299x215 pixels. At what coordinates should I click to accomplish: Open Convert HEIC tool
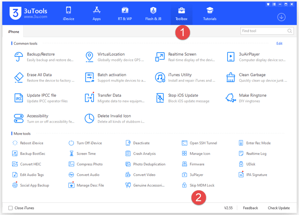(x=27, y=164)
